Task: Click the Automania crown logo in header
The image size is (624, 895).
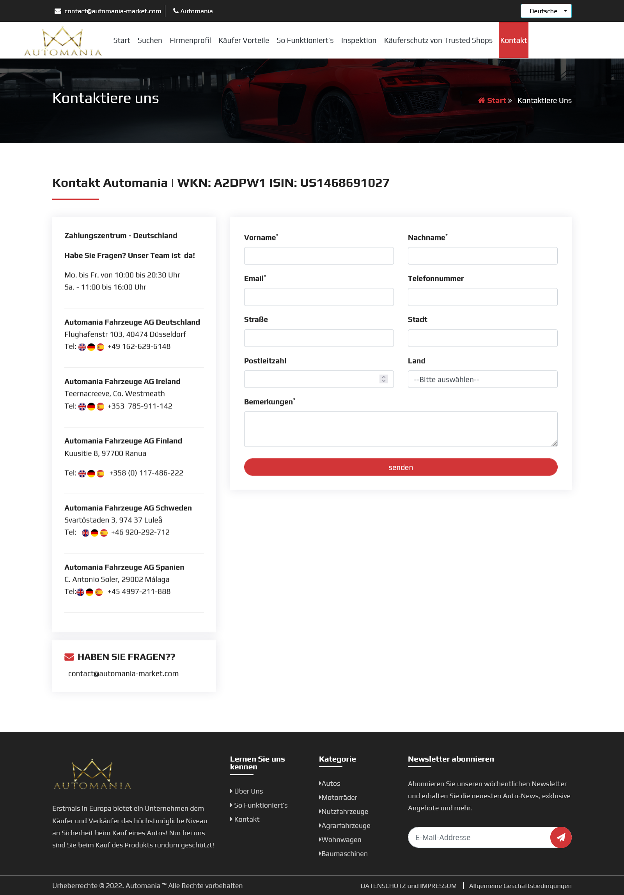Action: pyautogui.click(x=63, y=41)
